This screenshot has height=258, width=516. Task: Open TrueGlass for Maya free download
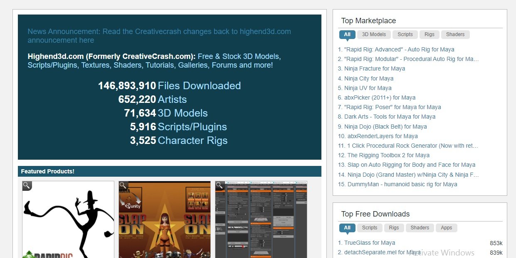(x=370, y=243)
